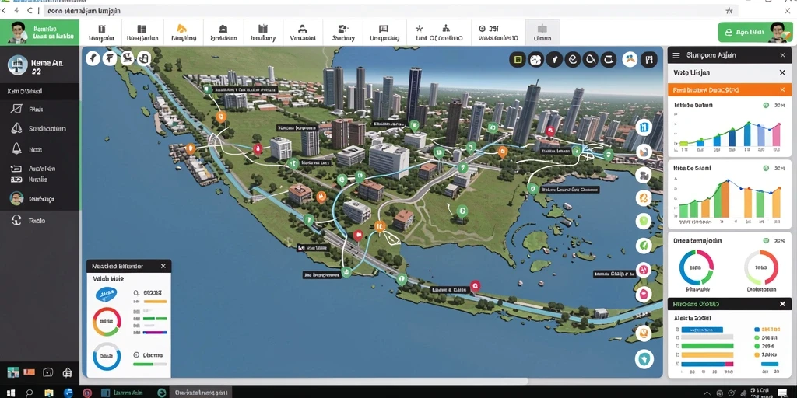
Task: Click the first white round tool at the map's top-left
Action: point(93,58)
